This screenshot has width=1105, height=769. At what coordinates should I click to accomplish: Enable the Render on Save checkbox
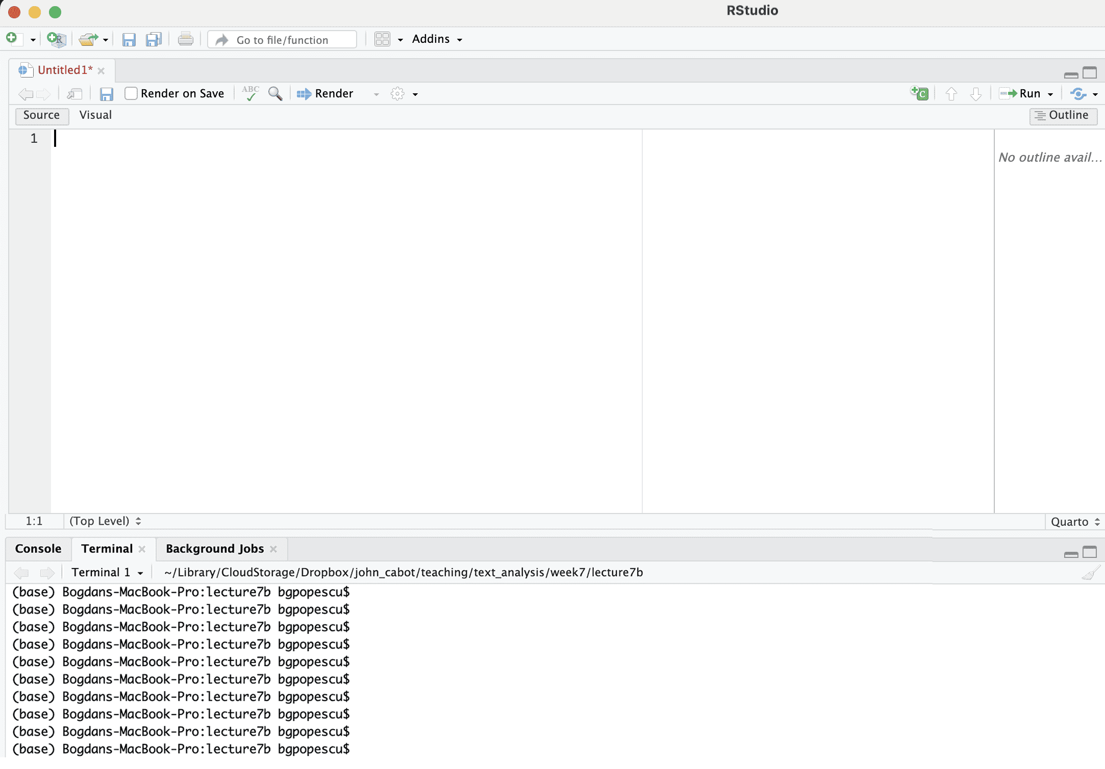coord(131,93)
